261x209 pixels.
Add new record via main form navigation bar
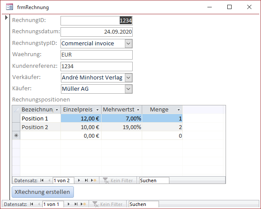[83, 204]
